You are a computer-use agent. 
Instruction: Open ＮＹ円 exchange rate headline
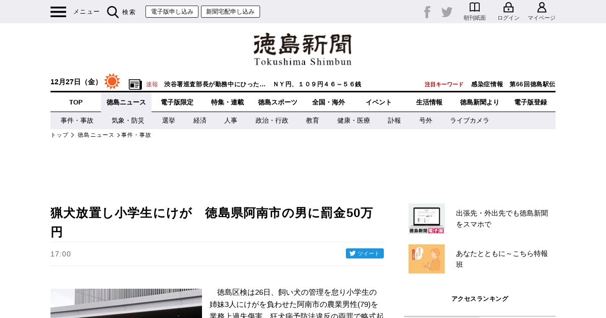coord(317,84)
